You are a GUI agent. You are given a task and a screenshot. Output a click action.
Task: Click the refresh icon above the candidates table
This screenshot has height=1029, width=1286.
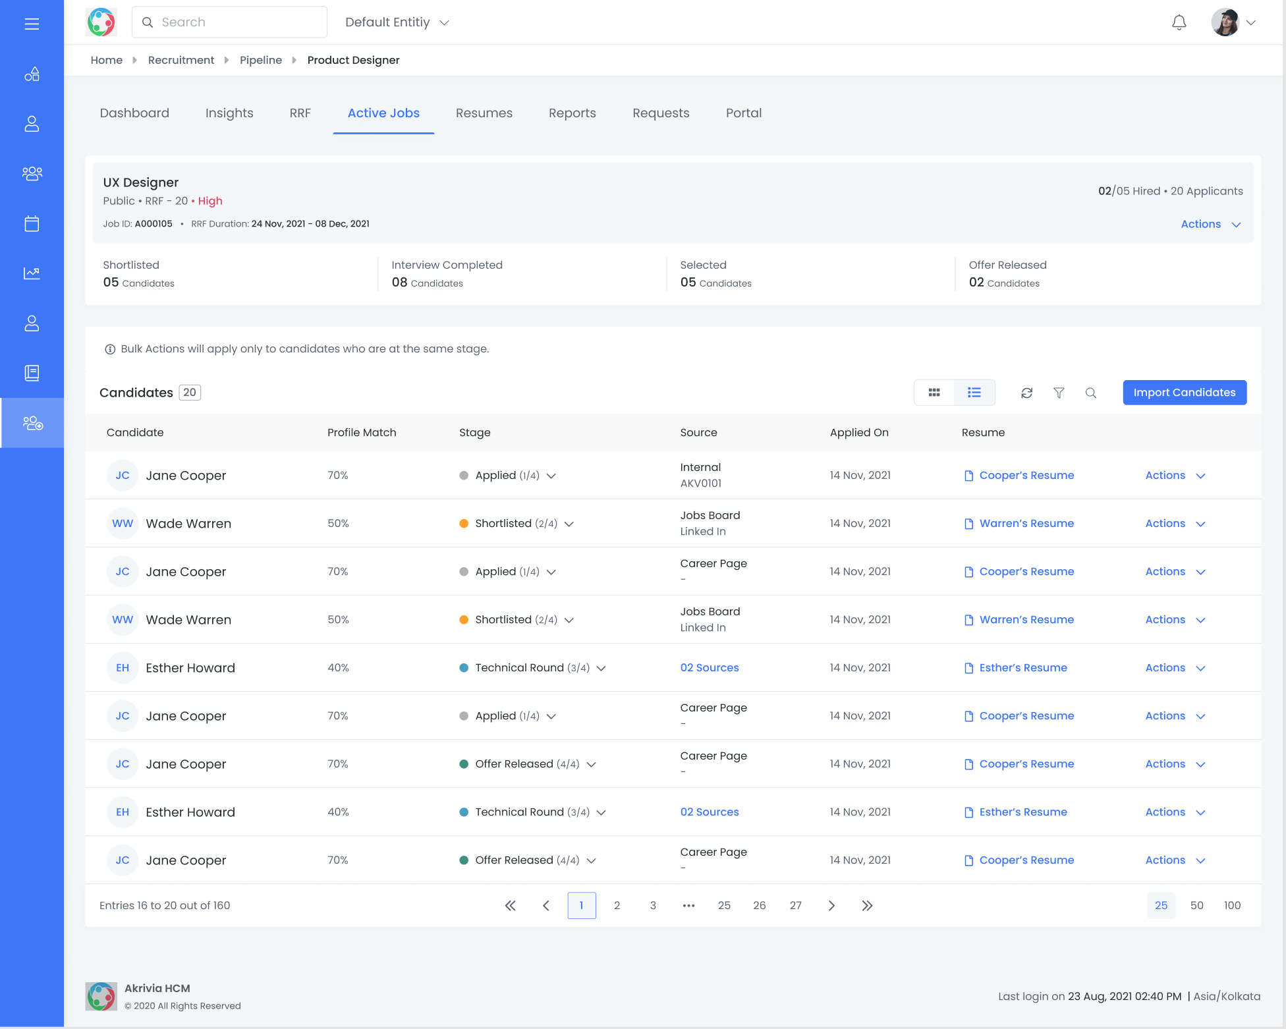1026,393
